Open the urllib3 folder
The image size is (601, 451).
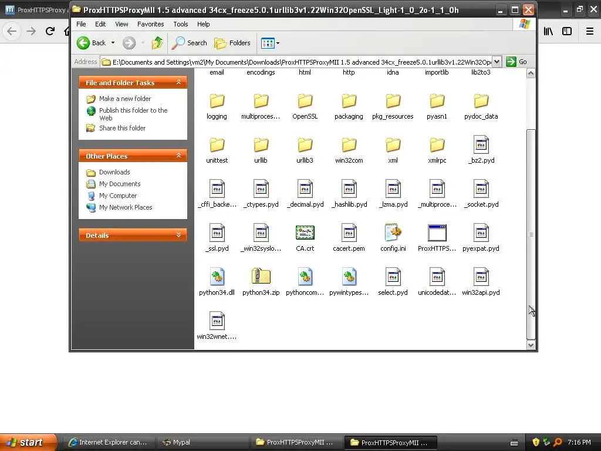point(305,151)
